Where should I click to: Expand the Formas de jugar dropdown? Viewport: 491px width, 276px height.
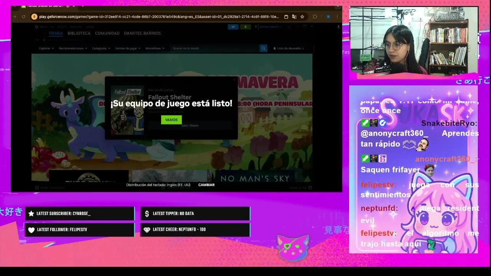(128, 48)
